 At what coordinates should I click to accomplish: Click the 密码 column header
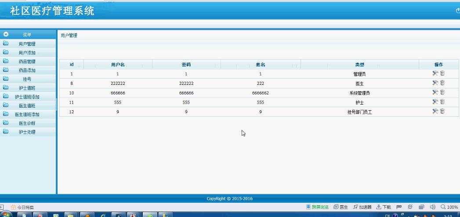pyautogui.click(x=186, y=65)
